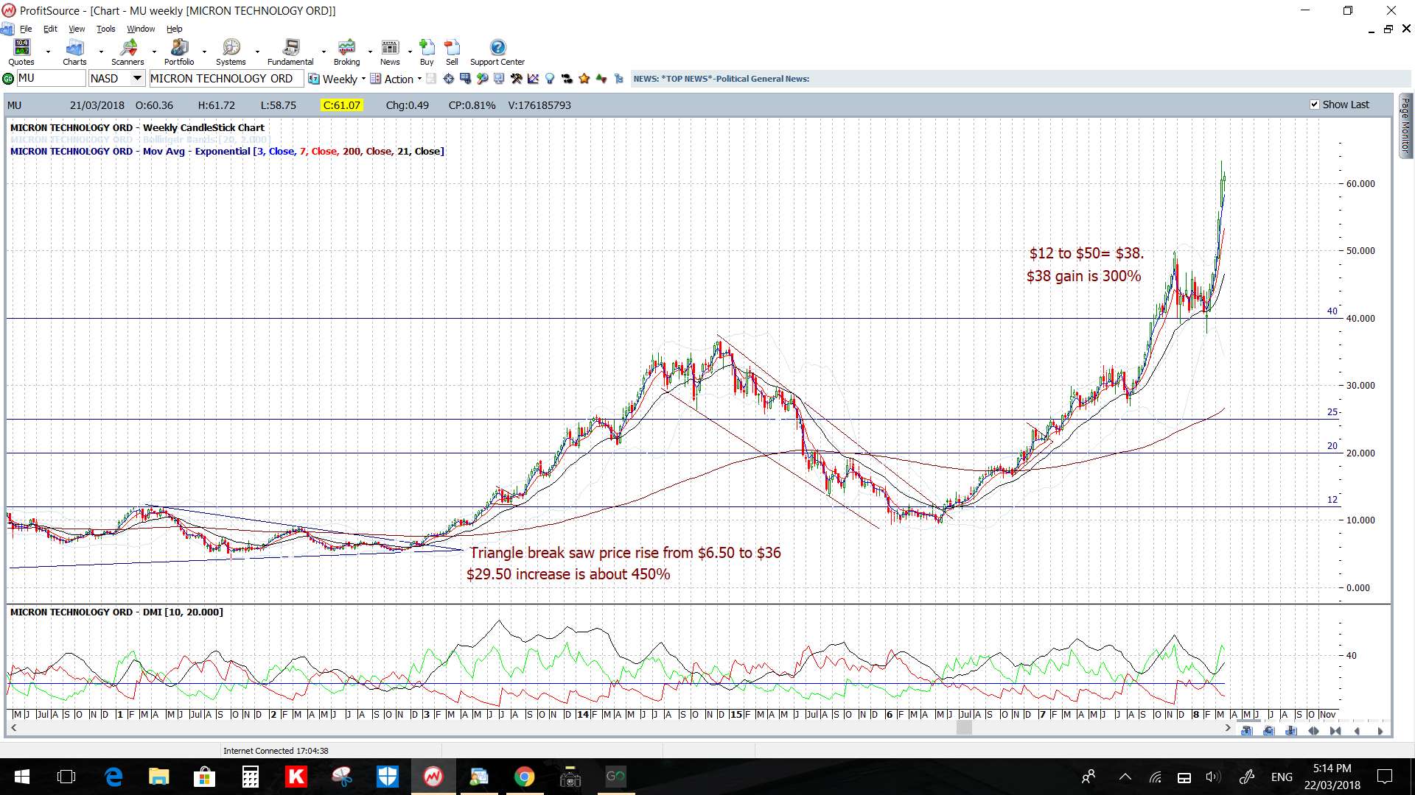Viewport: 1415px width, 795px height.
Task: Click the Mov Avg Exponential indicator label
Action: pos(227,151)
